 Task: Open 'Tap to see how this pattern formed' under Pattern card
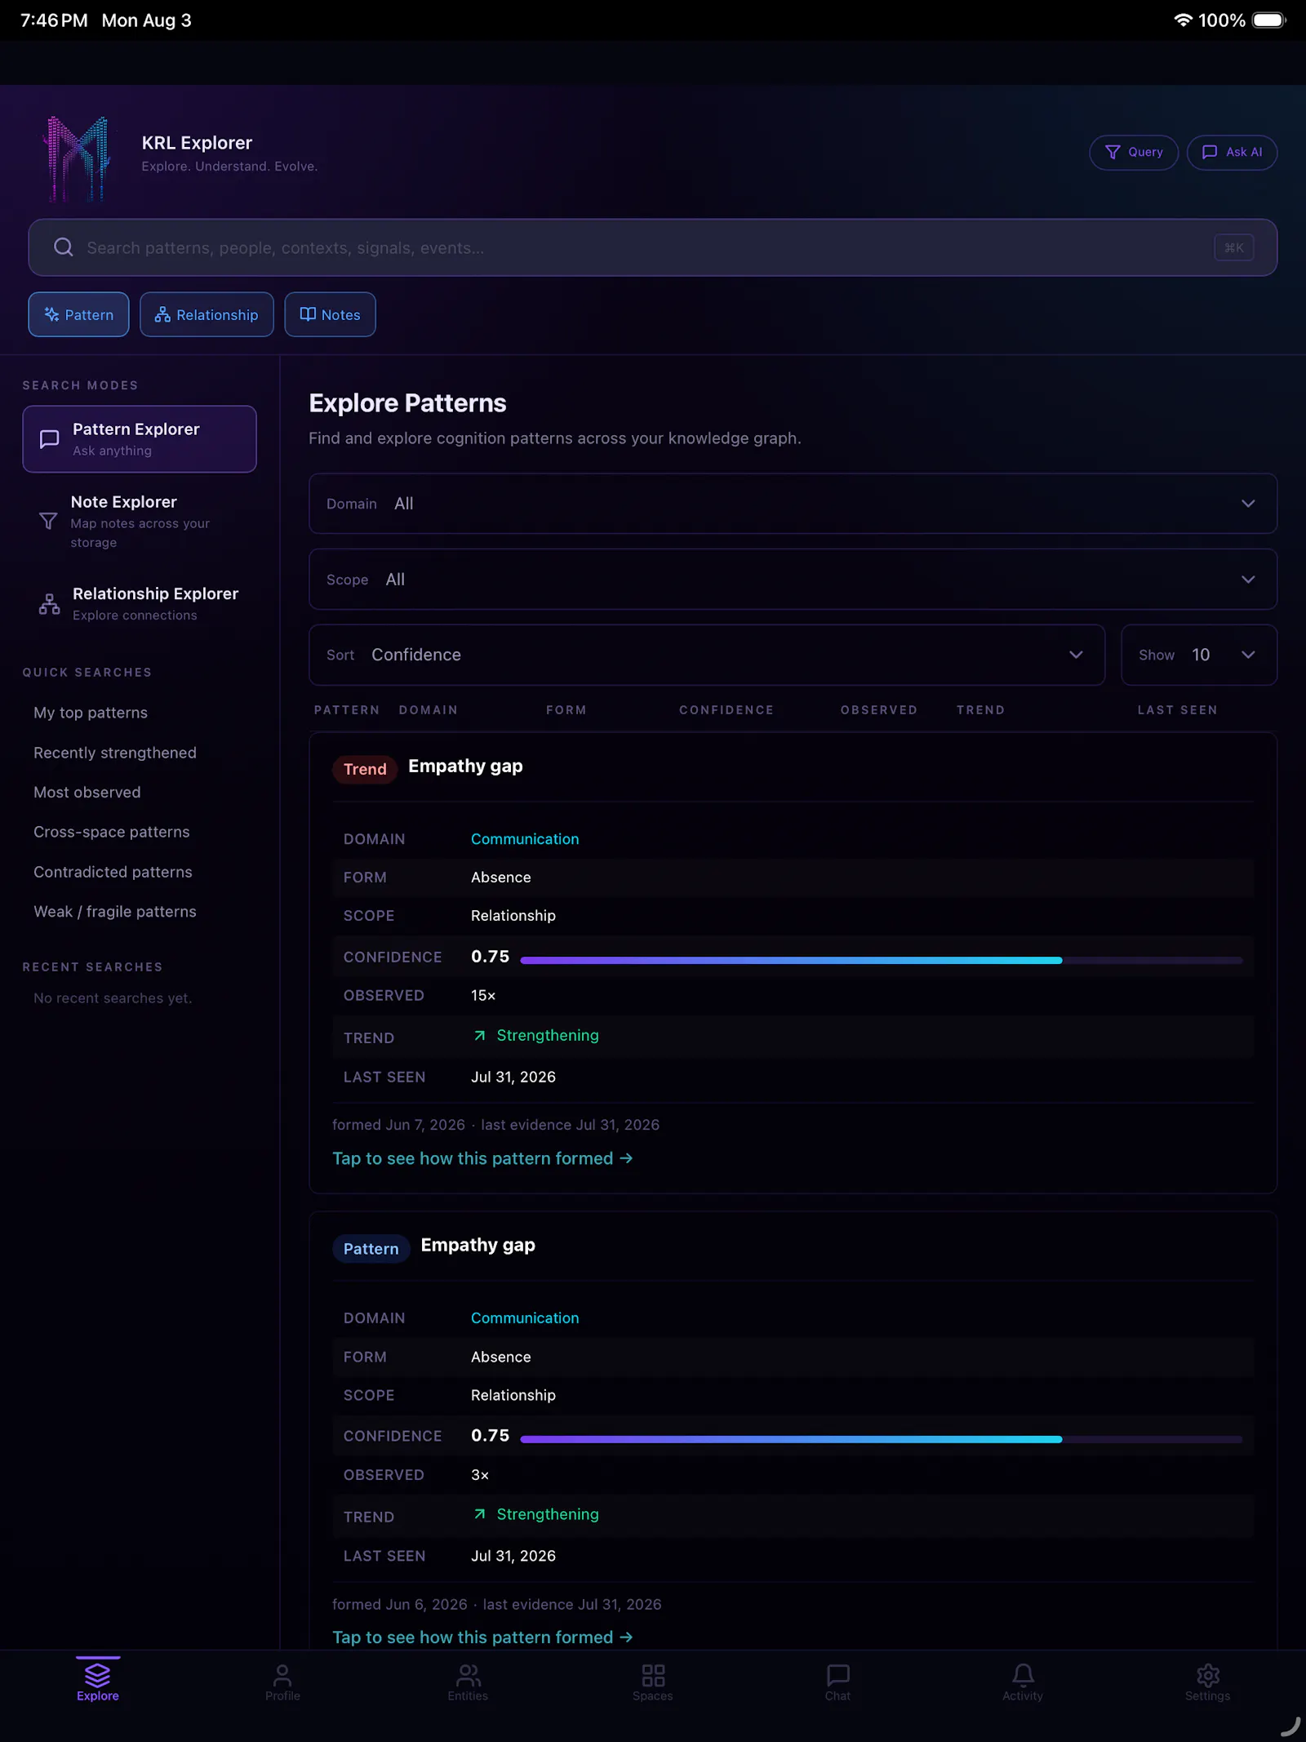(x=482, y=1638)
